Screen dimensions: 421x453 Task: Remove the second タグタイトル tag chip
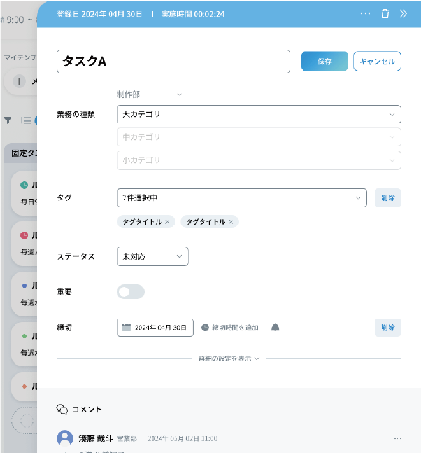pyautogui.click(x=231, y=221)
